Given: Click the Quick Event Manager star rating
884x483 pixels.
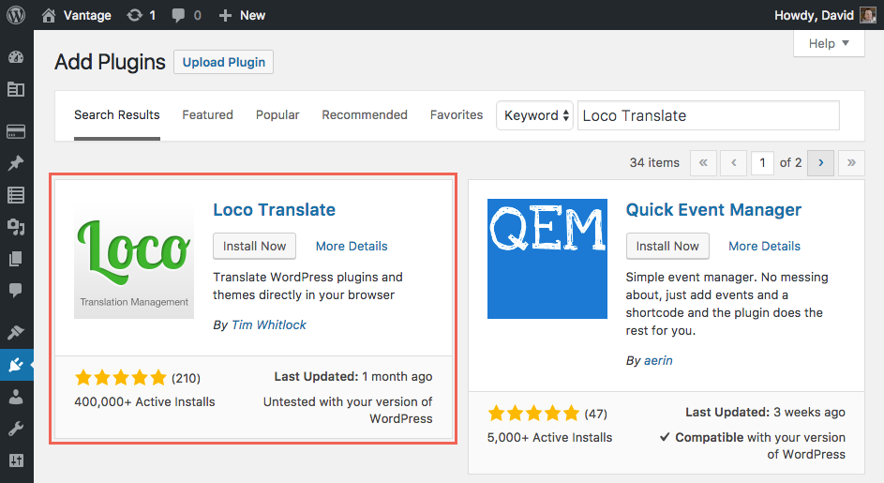Looking at the screenshot, I should tap(534, 414).
